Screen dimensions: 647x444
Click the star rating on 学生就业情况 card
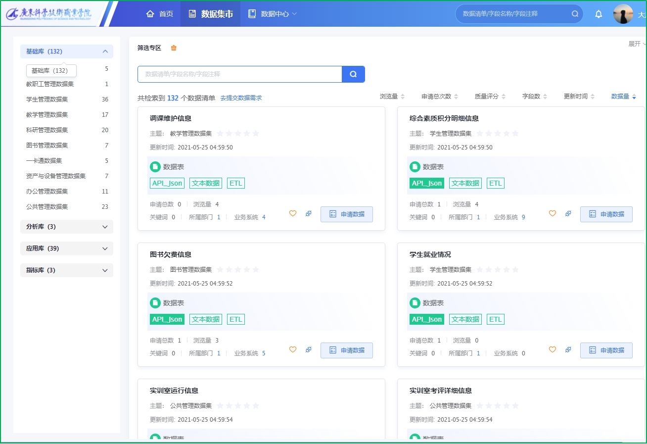[x=498, y=269]
